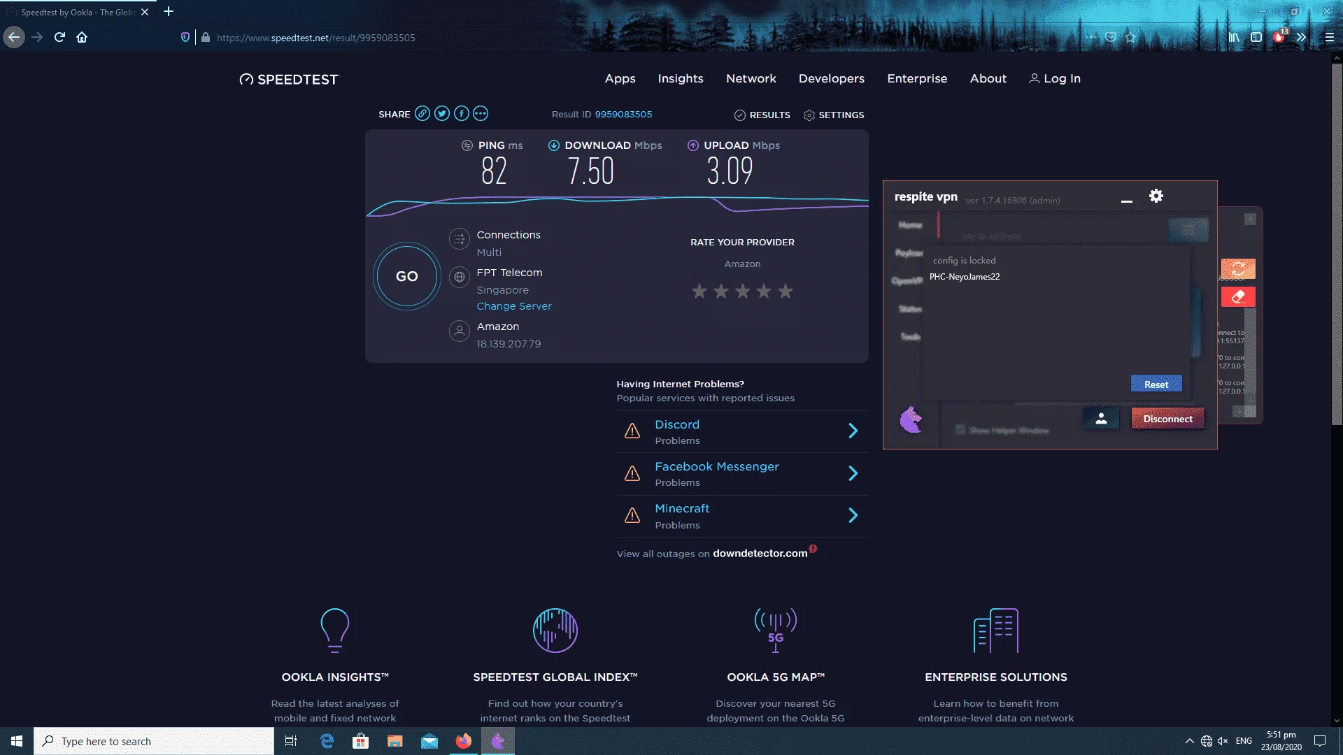Image resolution: width=1343 pixels, height=755 pixels.
Task: Show the browser sidebar
Action: tap(1256, 37)
